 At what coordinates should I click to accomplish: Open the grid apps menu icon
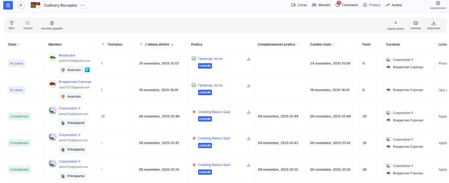pos(8,5)
